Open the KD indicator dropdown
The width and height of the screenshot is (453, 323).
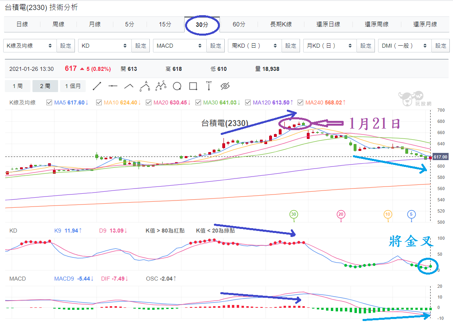pyautogui.click(x=105, y=46)
